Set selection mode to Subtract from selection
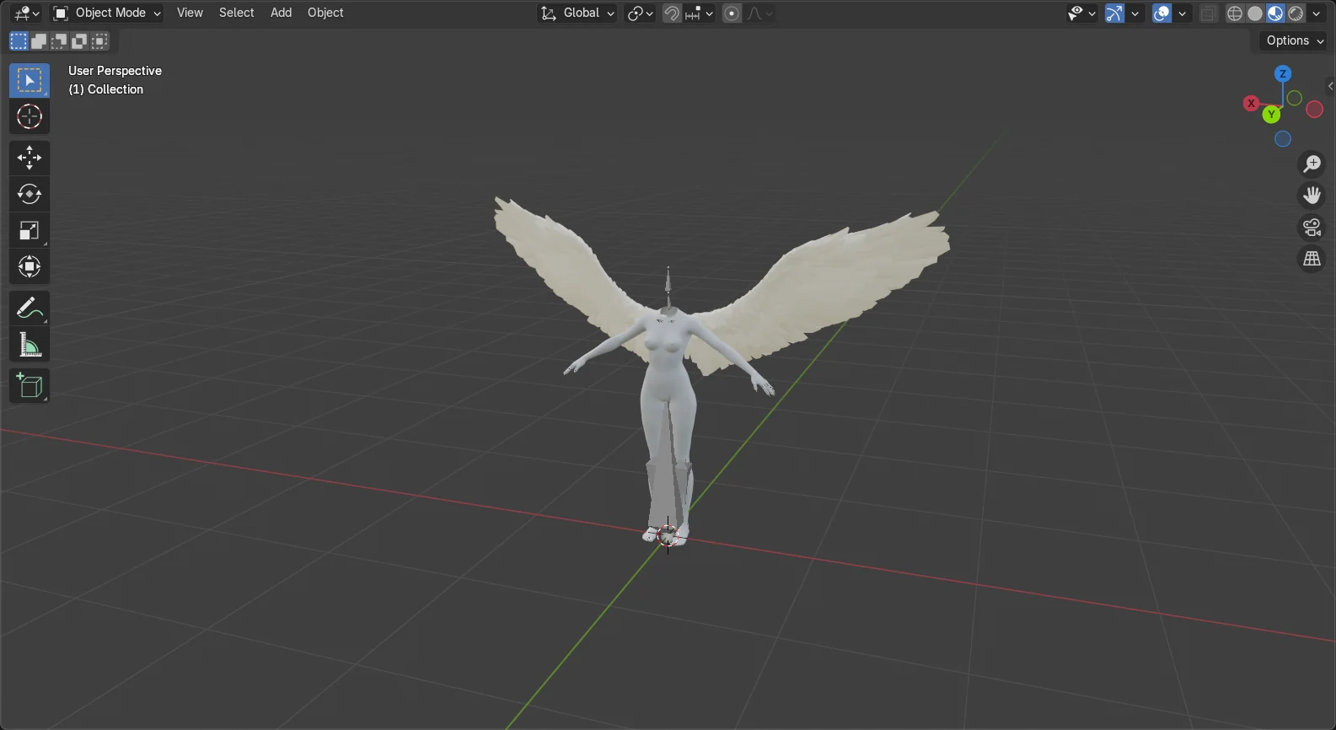Viewport: 1336px width, 730px height. pos(59,41)
